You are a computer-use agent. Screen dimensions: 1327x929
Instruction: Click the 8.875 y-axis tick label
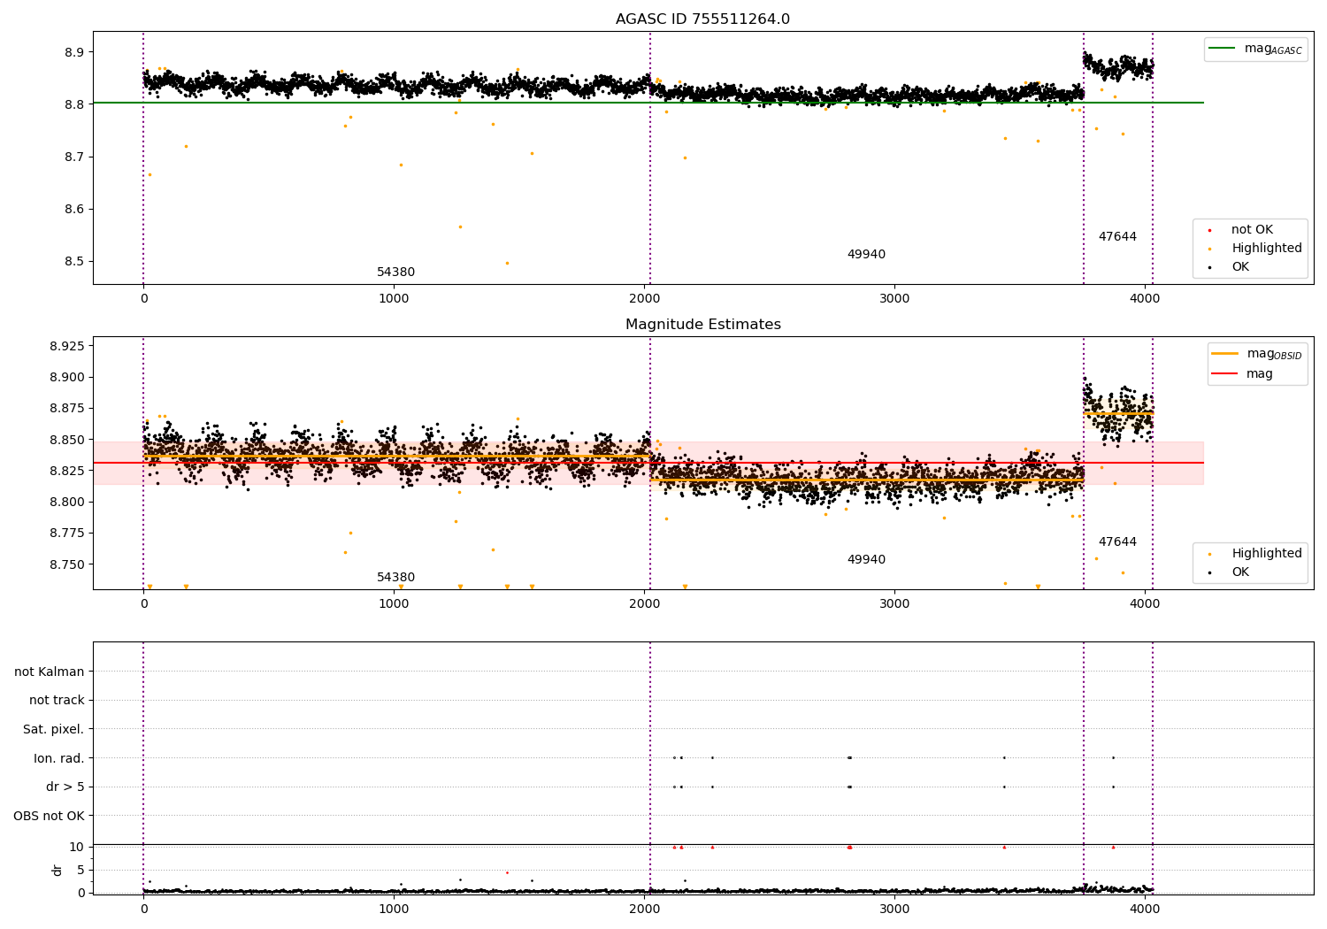(x=67, y=409)
